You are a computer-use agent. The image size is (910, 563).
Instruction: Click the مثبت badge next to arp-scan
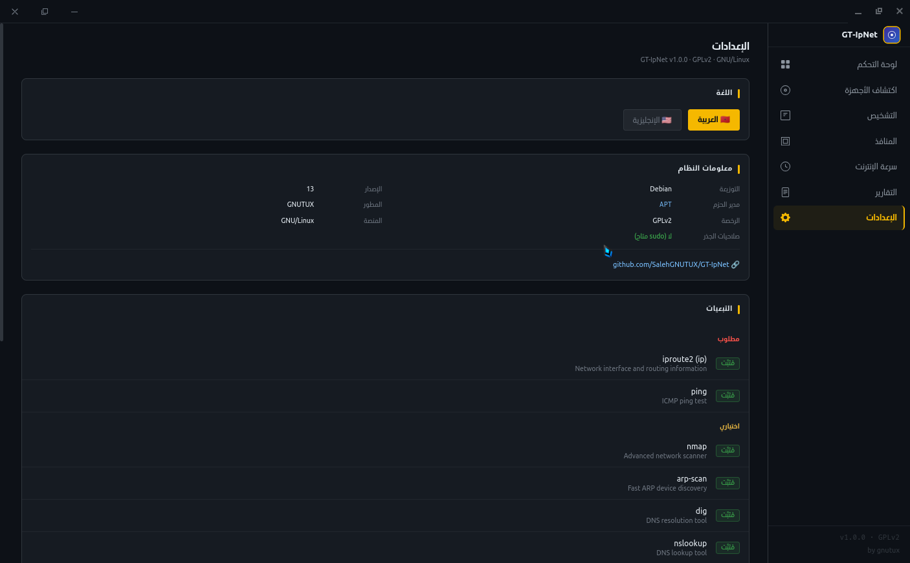point(727,483)
